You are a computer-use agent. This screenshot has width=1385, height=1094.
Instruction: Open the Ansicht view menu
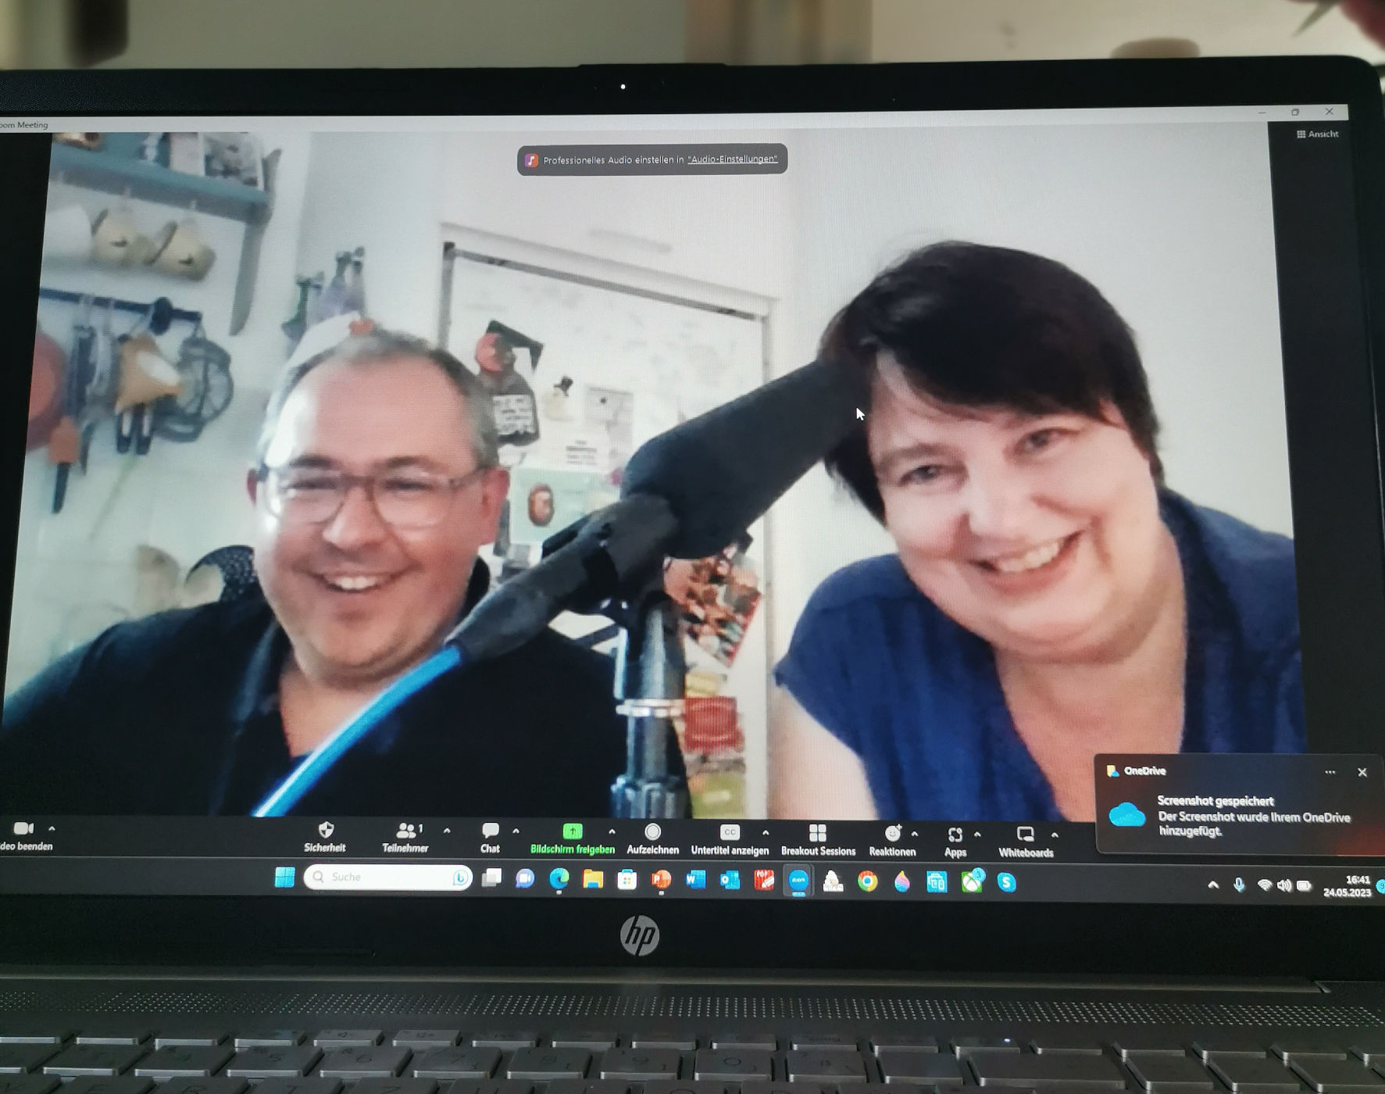pyautogui.click(x=1319, y=134)
